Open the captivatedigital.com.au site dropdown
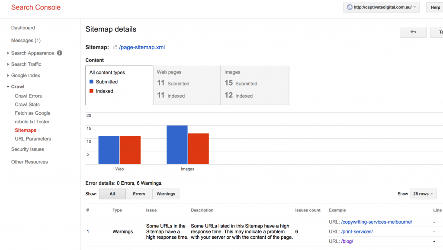The image size is (443, 250). click(381, 7)
